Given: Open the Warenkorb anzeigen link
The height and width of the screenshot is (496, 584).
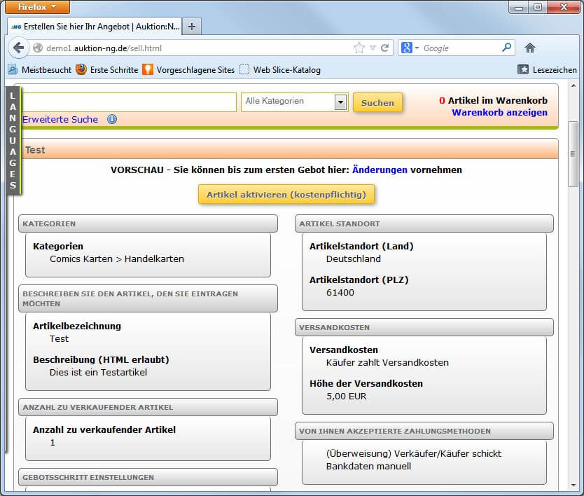Looking at the screenshot, I should pyautogui.click(x=499, y=113).
